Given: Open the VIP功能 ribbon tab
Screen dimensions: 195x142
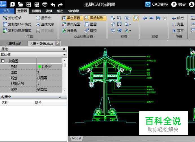Looking at the screenshot, I should click(73, 11).
